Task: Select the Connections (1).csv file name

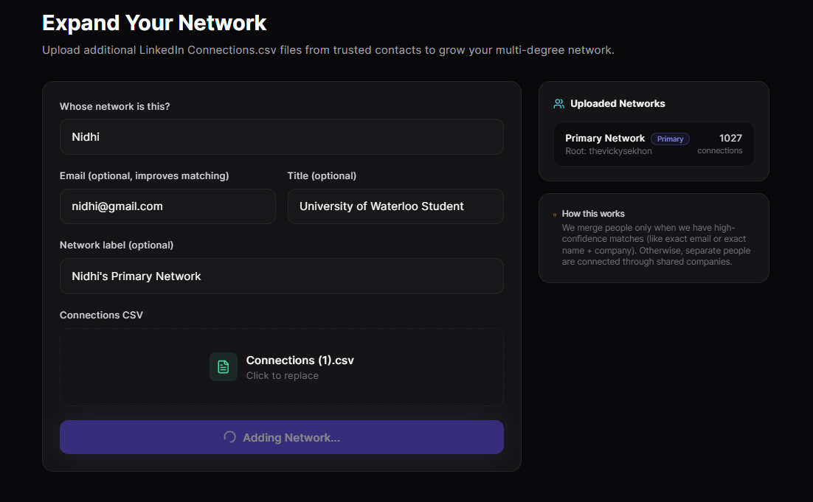Action: click(300, 360)
